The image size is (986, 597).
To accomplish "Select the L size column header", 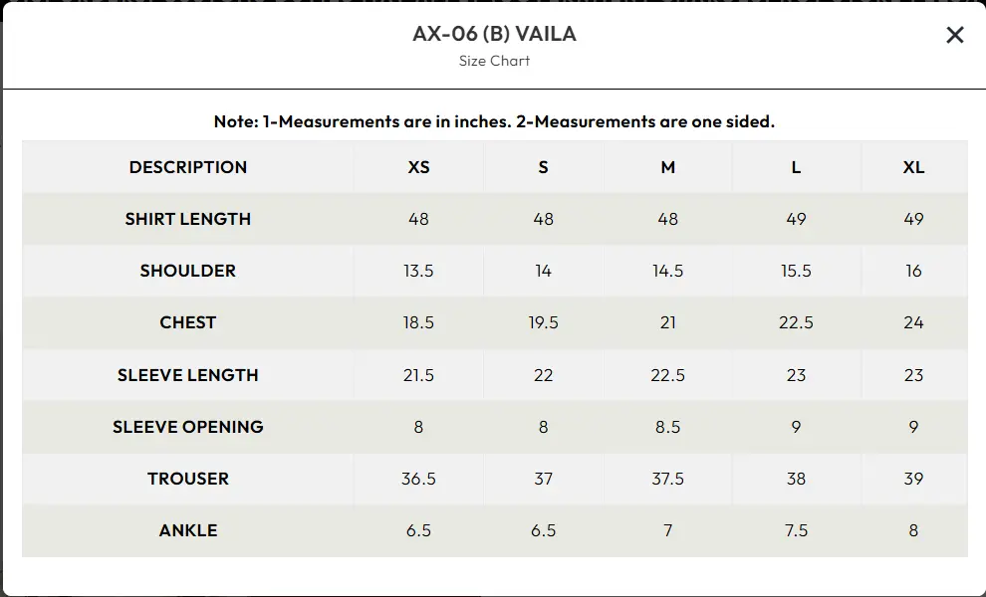I will pyautogui.click(x=796, y=167).
